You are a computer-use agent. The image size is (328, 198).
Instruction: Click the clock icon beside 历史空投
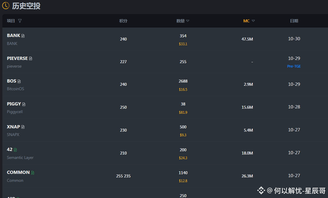6,6
